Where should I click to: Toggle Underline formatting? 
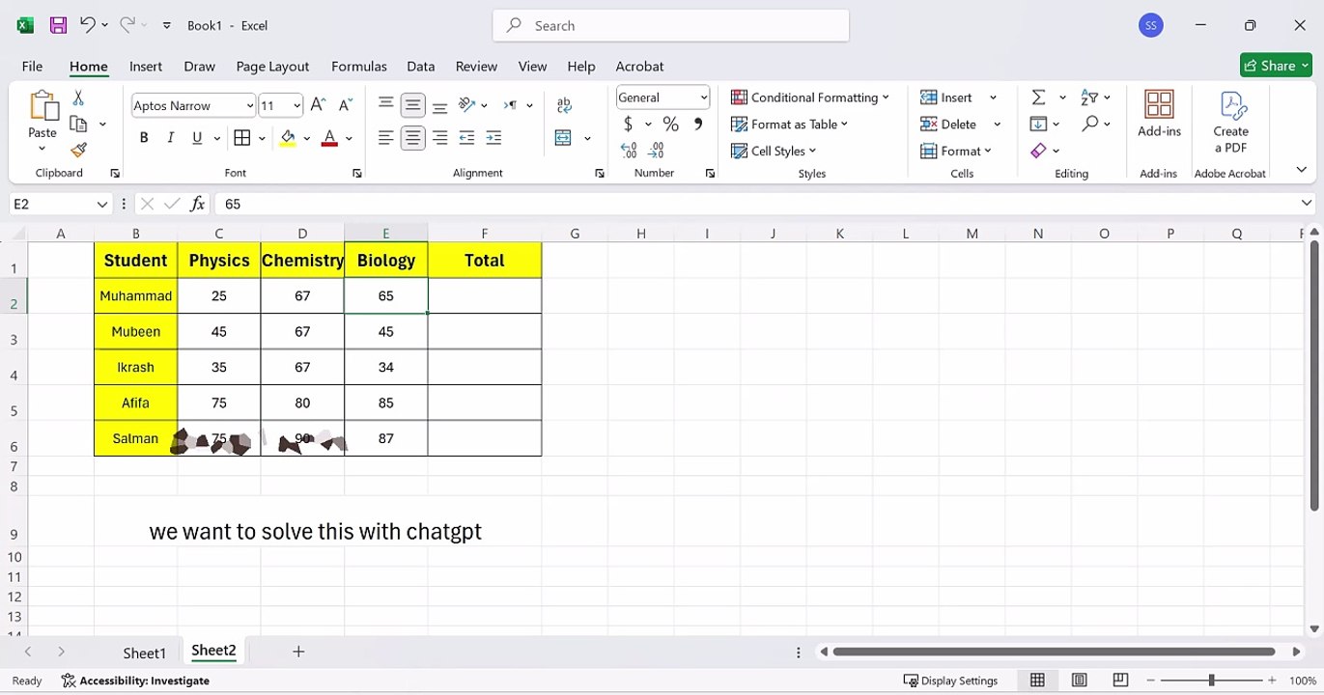point(197,138)
